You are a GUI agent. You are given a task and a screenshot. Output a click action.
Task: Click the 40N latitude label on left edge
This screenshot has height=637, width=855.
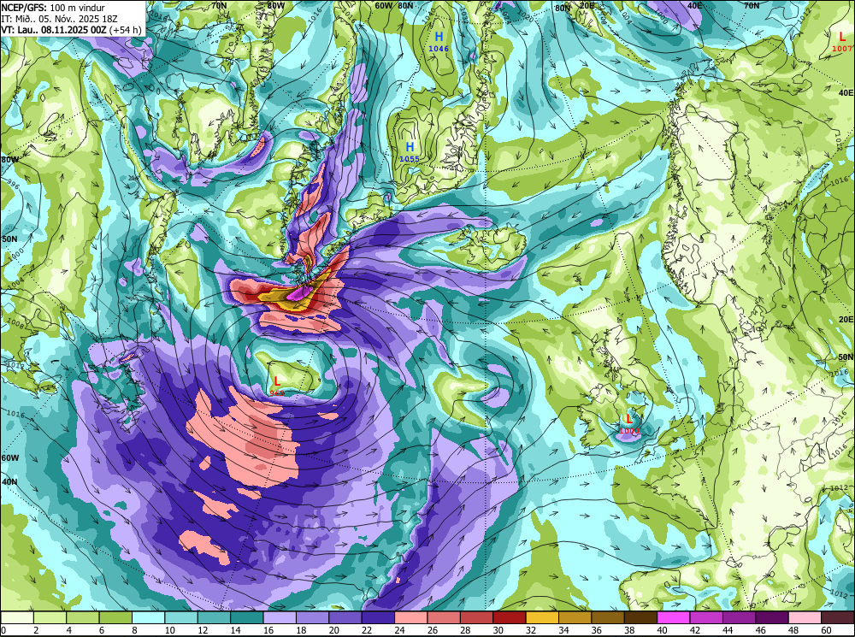point(9,482)
